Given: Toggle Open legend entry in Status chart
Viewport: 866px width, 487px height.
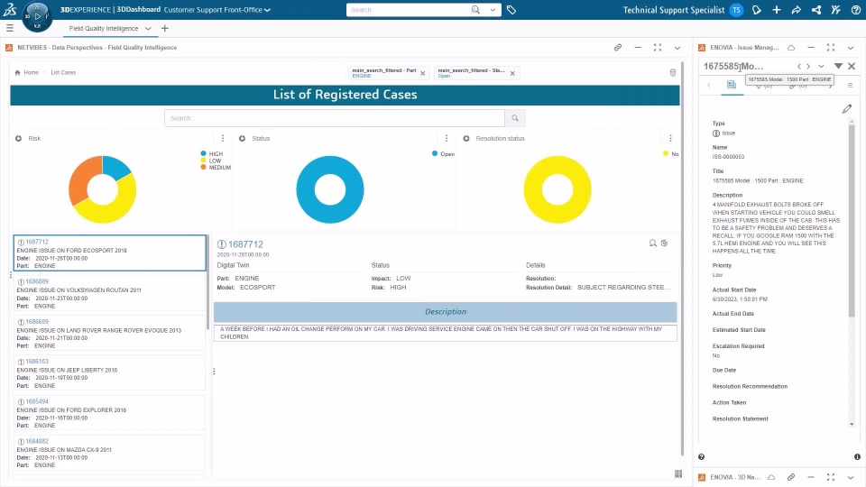Looking at the screenshot, I should click(x=444, y=154).
